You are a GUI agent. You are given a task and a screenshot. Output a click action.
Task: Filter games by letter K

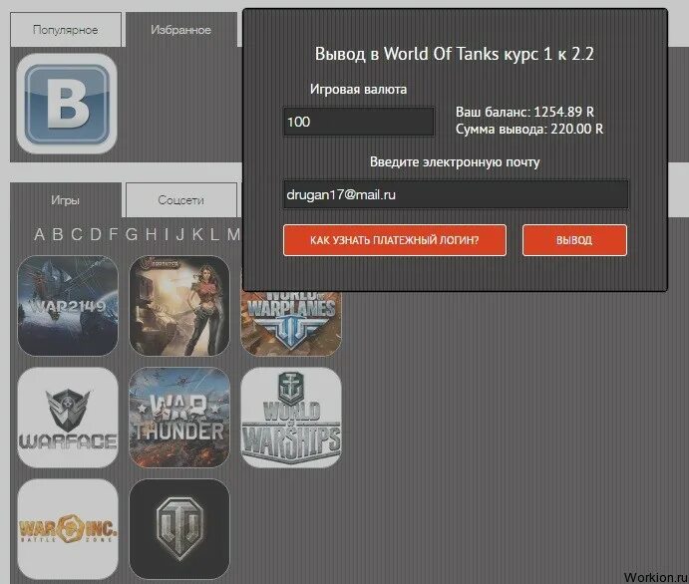coord(197,234)
